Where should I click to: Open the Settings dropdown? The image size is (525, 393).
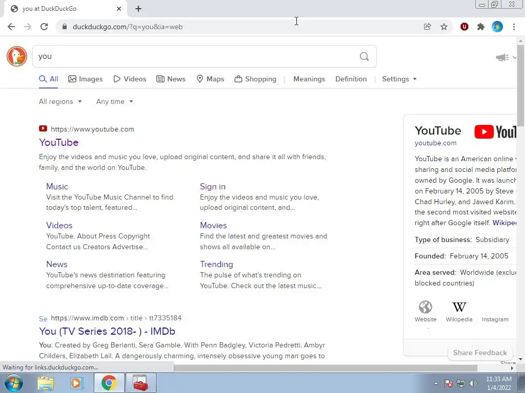click(399, 79)
